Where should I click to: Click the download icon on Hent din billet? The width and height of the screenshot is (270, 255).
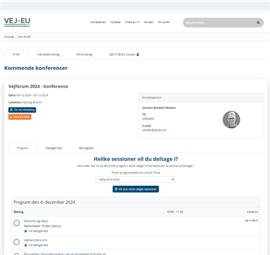tap(11, 117)
